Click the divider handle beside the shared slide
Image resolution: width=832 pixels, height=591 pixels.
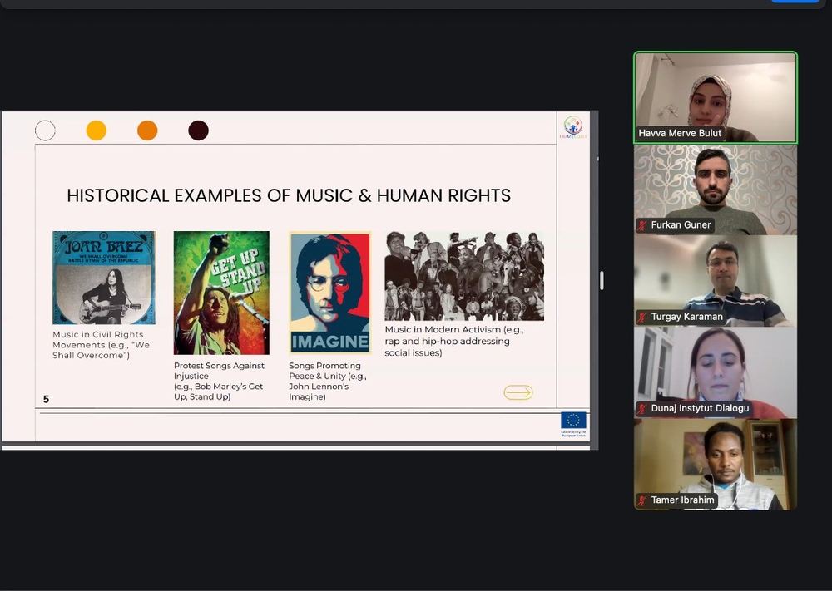point(602,280)
